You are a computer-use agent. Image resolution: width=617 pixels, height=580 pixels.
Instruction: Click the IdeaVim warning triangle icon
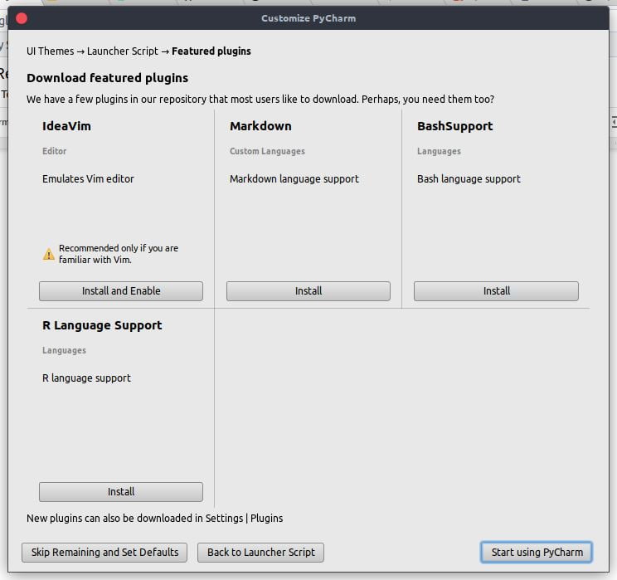click(x=48, y=254)
